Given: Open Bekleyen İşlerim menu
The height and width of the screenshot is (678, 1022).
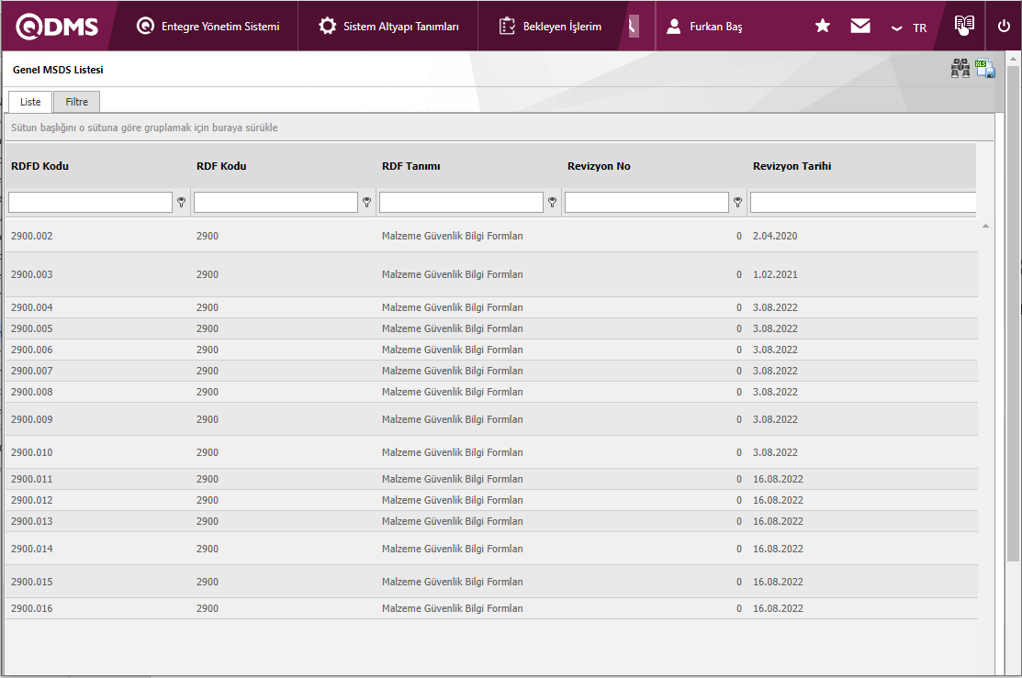Looking at the screenshot, I should (551, 27).
